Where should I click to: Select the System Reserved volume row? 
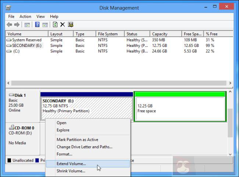pyautogui.click(x=26, y=40)
